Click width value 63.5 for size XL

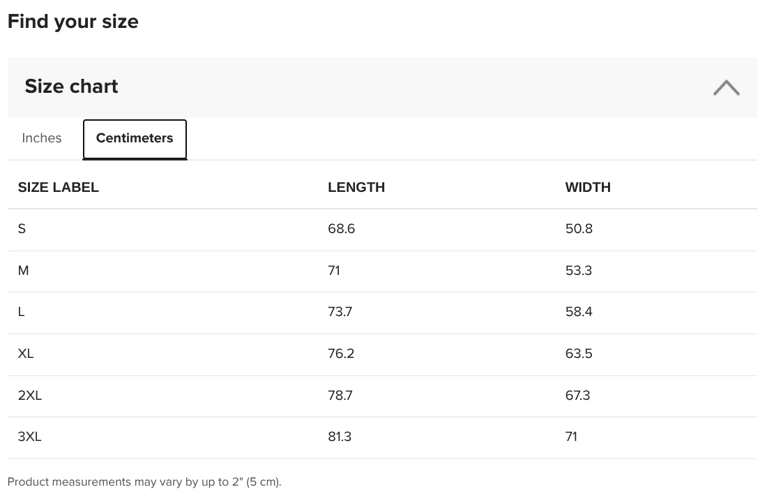point(579,354)
